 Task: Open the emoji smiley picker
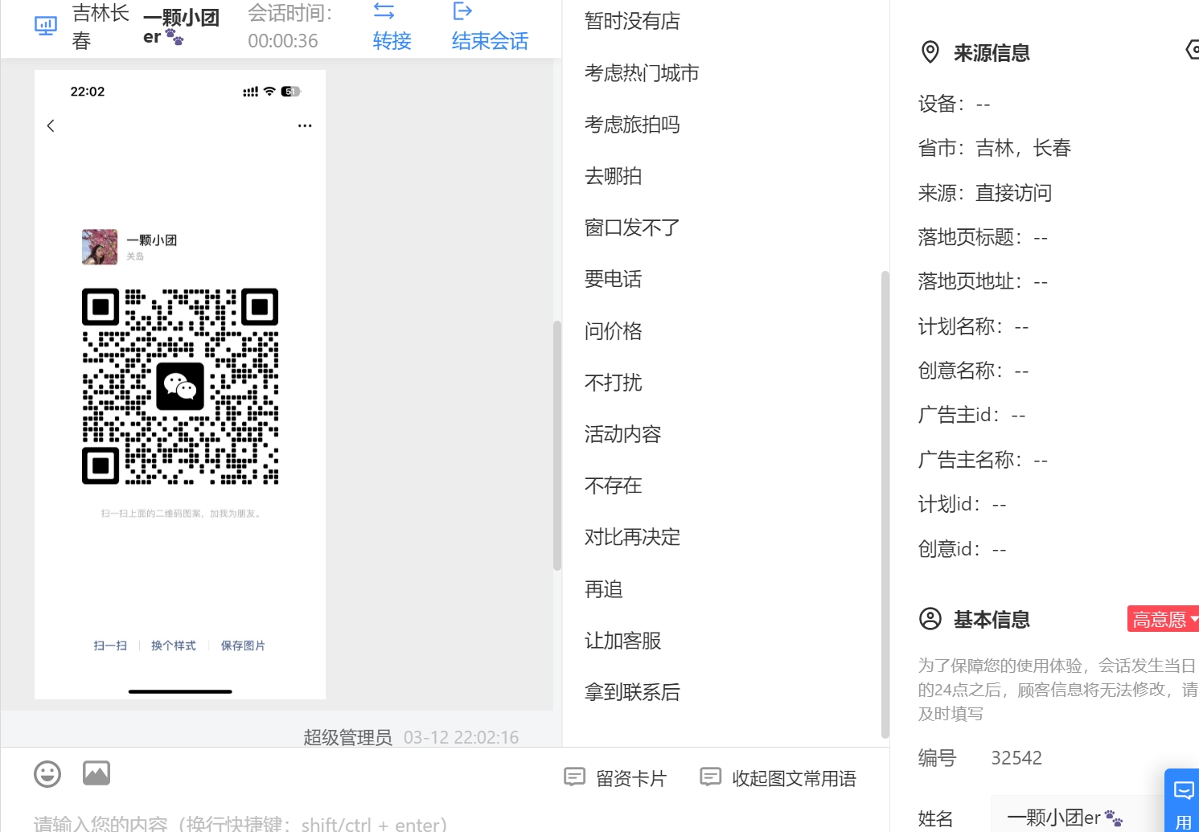coord(47,774)
